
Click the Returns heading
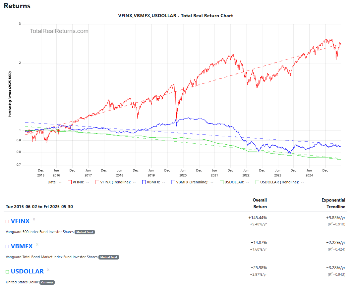17,6
